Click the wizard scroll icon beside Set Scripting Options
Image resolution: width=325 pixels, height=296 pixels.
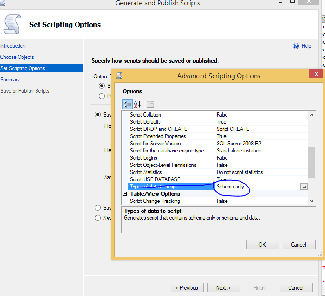[12, 24]
